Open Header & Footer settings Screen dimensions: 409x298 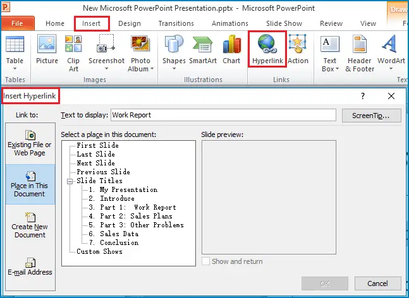(360, 54)
